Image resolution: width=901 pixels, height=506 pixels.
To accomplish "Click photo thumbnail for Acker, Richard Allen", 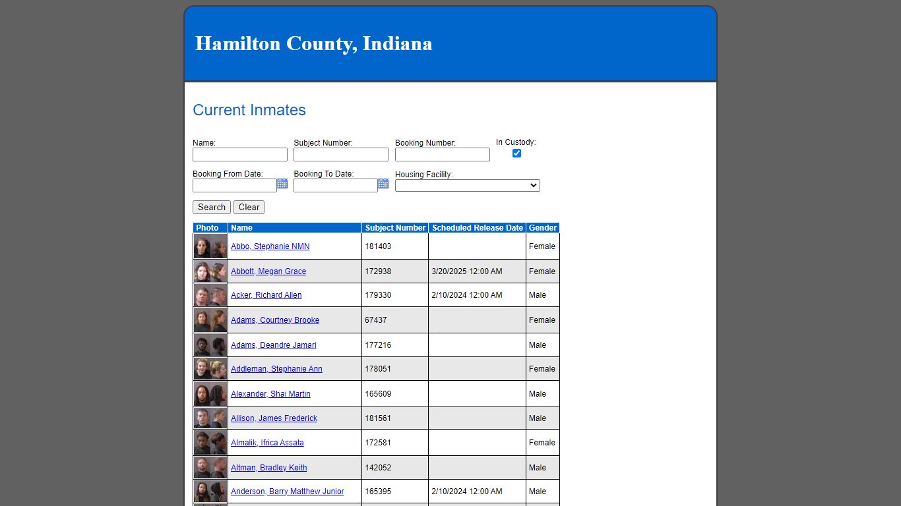I will 210,295.
